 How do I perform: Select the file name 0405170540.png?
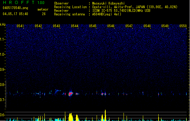click(15, 8)
